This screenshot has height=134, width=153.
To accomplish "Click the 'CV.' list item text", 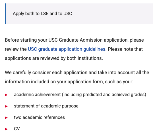I will (17, 129).
